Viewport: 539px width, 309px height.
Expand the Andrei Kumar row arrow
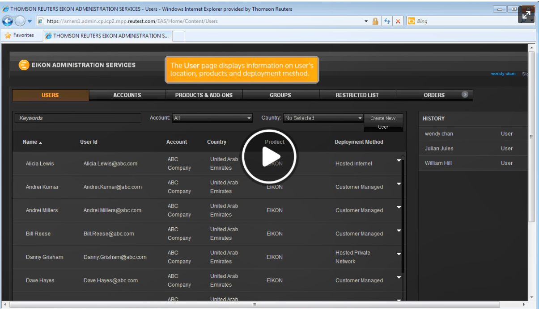pos(399,184)
